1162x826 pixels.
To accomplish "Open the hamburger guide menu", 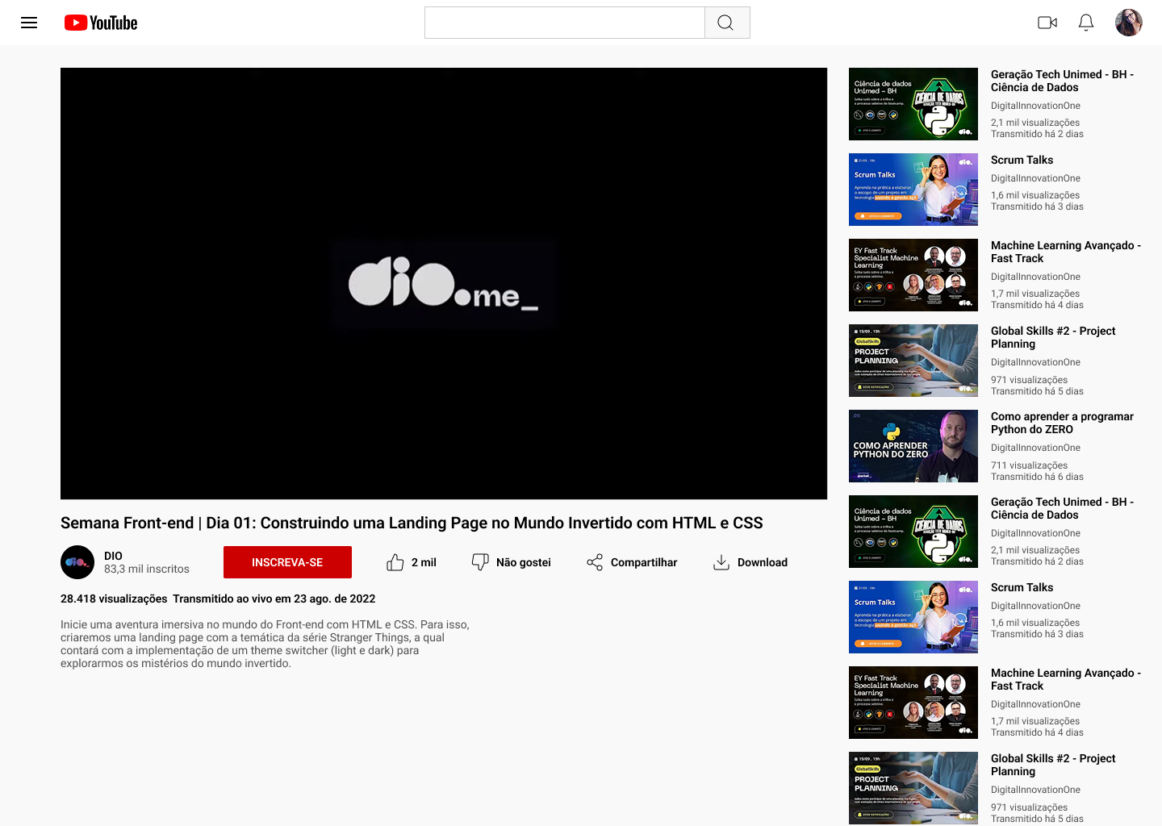I will (29, 23).
